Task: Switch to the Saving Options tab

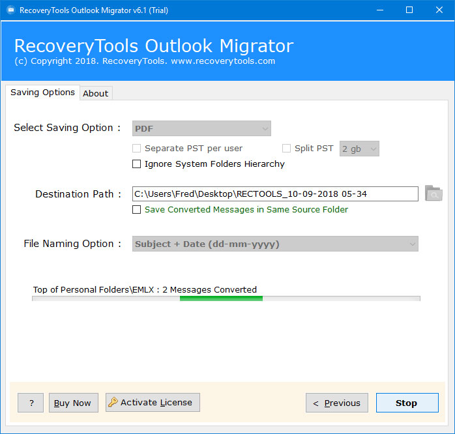Action: coord(42,93)
